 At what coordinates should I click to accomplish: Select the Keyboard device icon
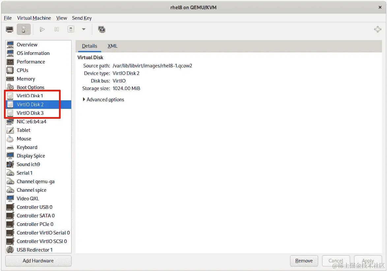10,147
